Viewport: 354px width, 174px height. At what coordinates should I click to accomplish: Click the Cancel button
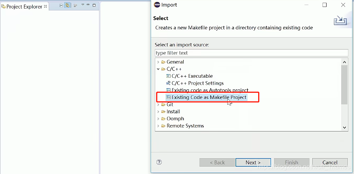coord(330,162)
